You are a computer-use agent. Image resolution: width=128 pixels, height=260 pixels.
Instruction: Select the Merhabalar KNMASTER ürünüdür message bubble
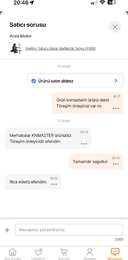coord(48,138)
